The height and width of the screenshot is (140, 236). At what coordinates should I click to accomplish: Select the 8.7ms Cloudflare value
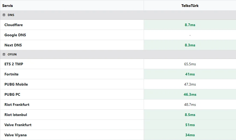(x=190, y=25)
